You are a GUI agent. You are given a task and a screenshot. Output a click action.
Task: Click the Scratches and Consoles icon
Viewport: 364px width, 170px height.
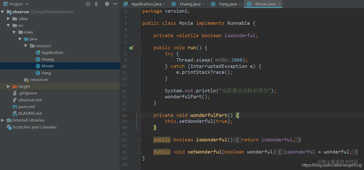coord(9,127)
